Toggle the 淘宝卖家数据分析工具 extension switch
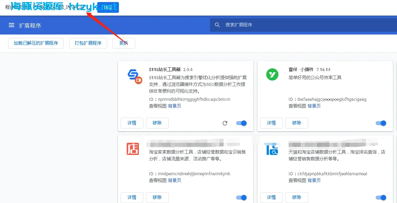The height and width of the screenshot is (203, 397). tap(241, 198)
